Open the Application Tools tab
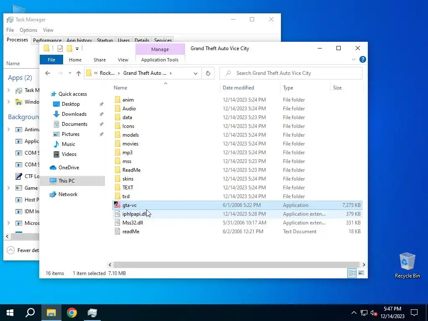The image size is (428, 321). point(160,59)
